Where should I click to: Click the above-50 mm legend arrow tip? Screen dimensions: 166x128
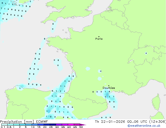point(83,125)
